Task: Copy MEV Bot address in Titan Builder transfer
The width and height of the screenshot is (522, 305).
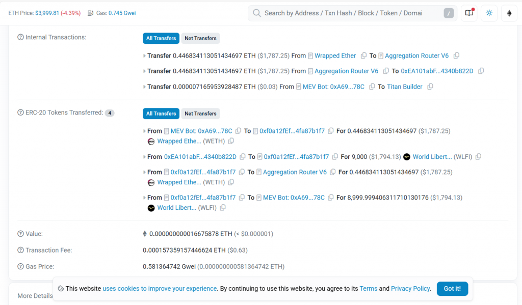Action: click(372, 87)
